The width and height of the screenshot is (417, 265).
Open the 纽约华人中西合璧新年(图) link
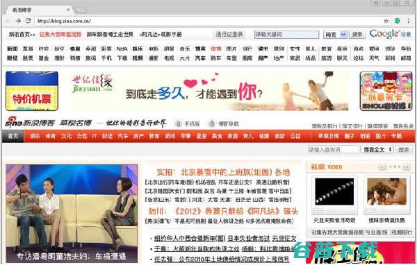click(x=190, y=239)
